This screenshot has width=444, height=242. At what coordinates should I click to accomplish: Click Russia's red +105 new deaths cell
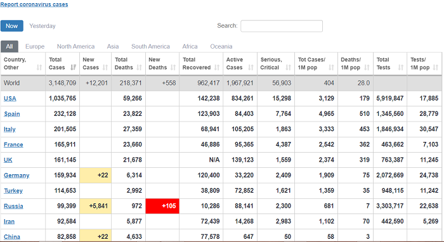162,206
